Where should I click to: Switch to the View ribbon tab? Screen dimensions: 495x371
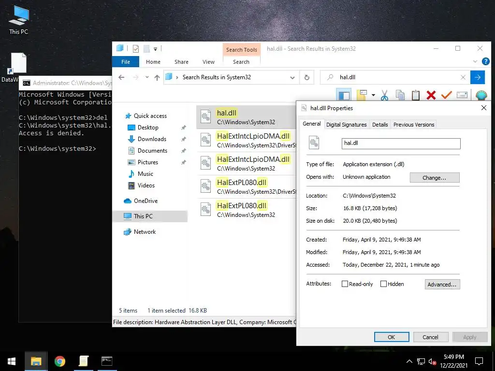(208, 62)
